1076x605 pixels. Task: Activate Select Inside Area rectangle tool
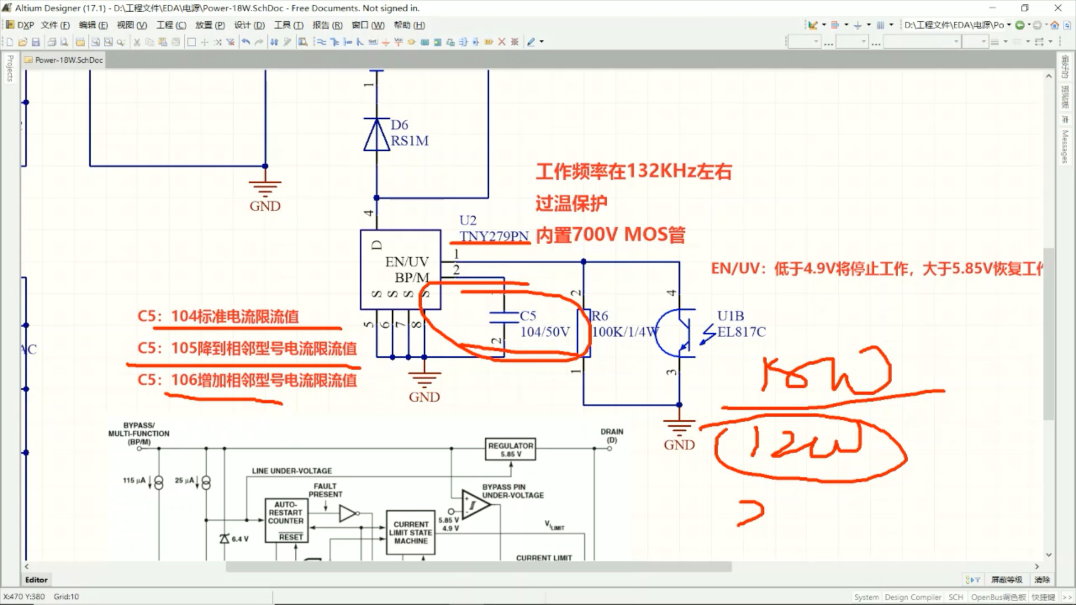click(191, 42)
